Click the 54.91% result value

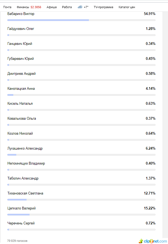[x=150, y=14]
